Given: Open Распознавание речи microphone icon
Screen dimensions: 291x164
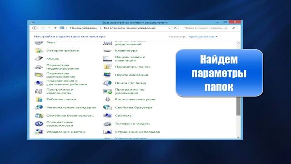Looking at the screenshot, I should (x=107, y=99).
